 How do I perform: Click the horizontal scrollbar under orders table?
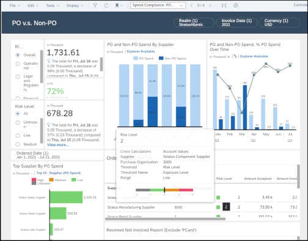[x=165, y=219]
